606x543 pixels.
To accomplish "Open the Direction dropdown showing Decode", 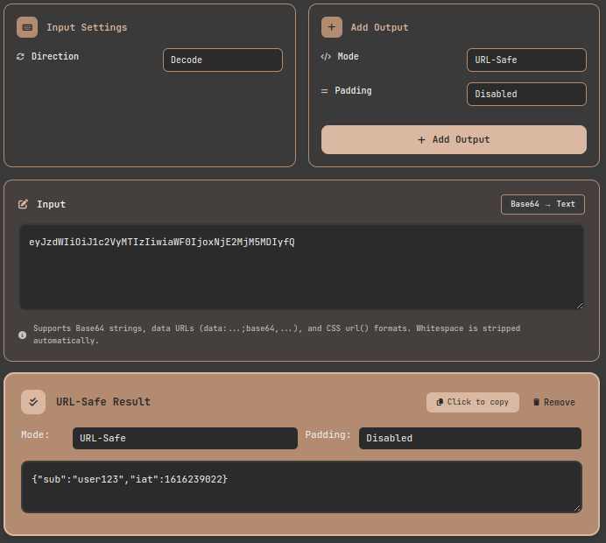I will pyautogui.click(x=222, y=60).
